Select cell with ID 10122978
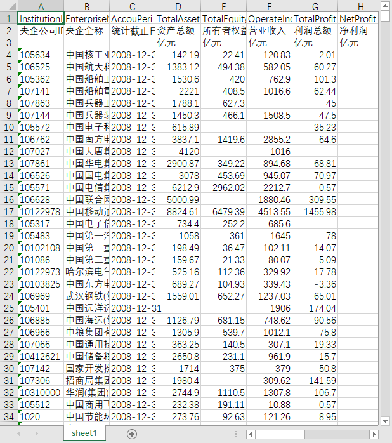The height and width of the screenshot is (443, 392). point(41,211)
